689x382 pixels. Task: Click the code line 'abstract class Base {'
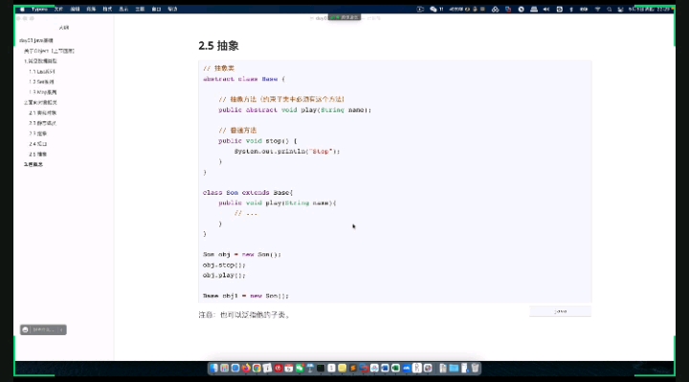point(244,79)
